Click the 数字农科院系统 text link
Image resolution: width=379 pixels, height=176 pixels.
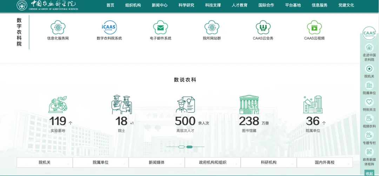click(109, 38)
